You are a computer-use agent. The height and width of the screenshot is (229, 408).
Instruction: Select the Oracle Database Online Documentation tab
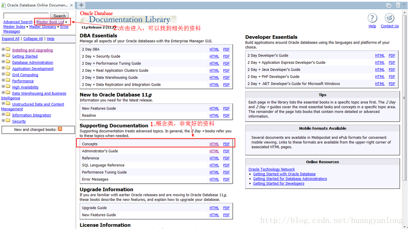point(37,5)
